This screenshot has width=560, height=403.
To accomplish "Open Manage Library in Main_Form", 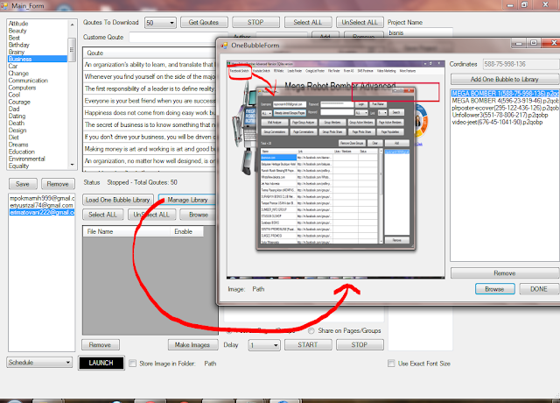I will click(x=187, y=200).
